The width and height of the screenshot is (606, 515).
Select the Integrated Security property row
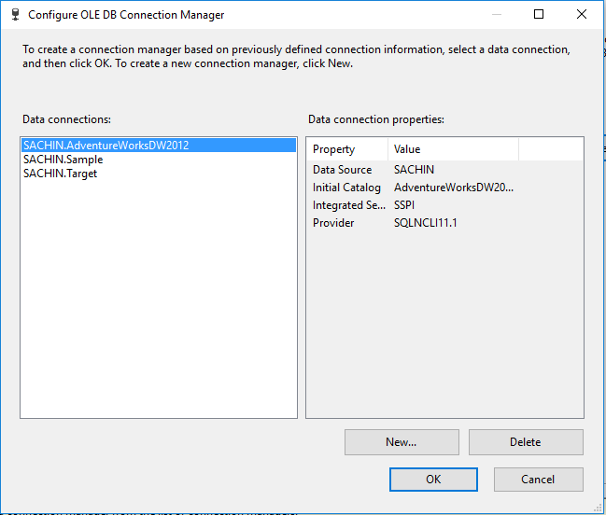348,205
